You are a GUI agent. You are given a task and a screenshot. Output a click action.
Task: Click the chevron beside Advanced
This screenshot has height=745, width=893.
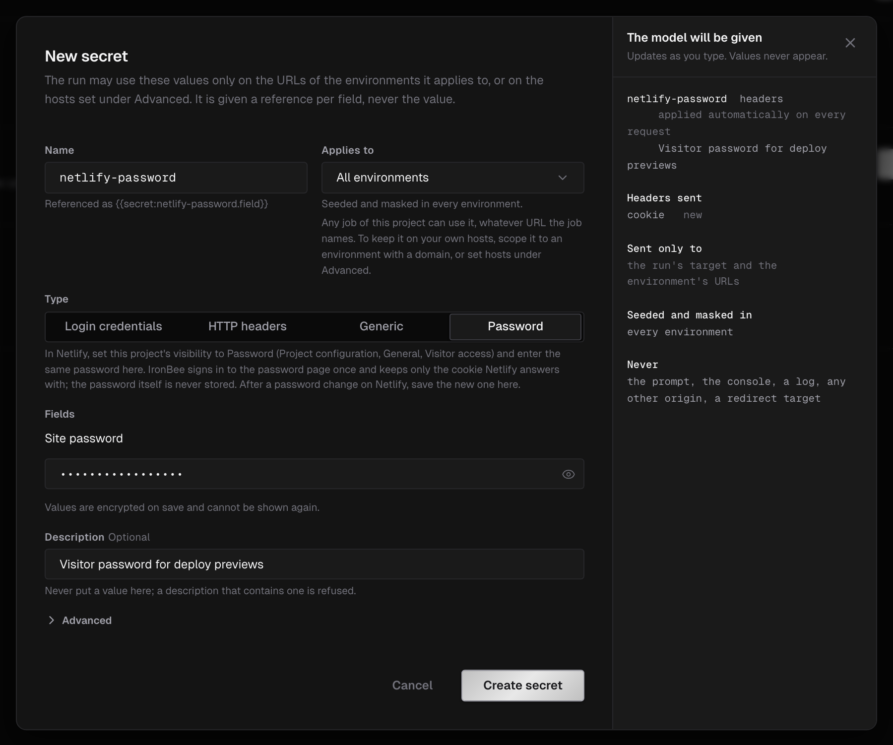(51, 621)
